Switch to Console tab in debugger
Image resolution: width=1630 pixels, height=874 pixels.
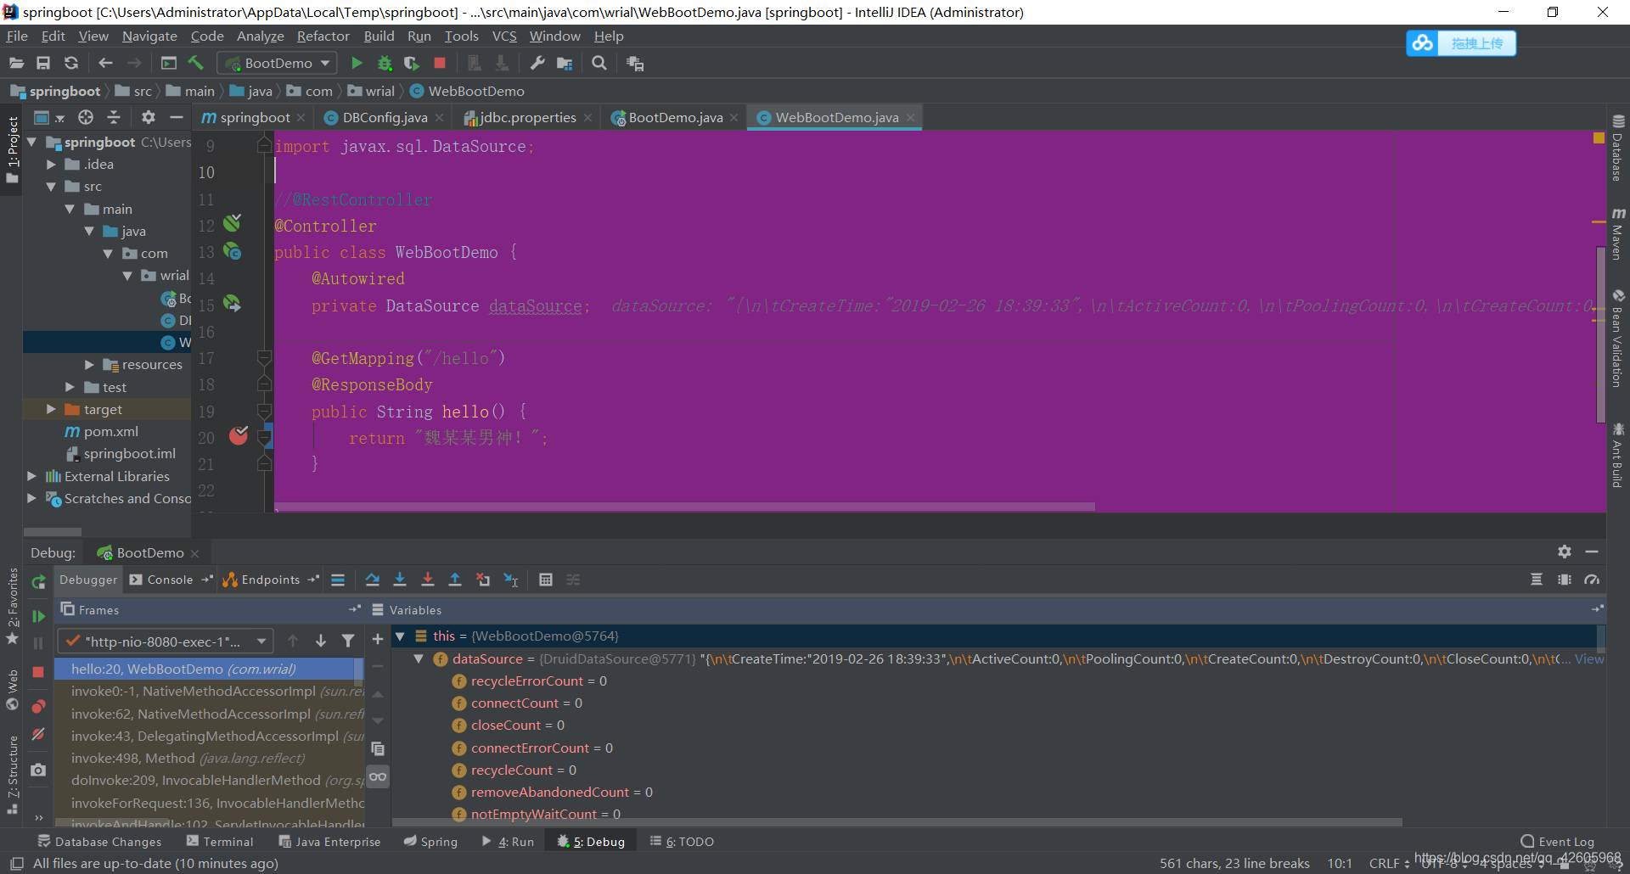tap(170, 580)
